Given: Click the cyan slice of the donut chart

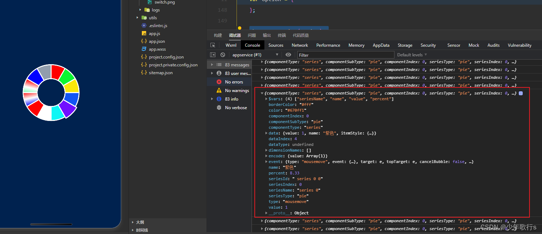Looking at the screenshot, I should (x=58, y=112).
